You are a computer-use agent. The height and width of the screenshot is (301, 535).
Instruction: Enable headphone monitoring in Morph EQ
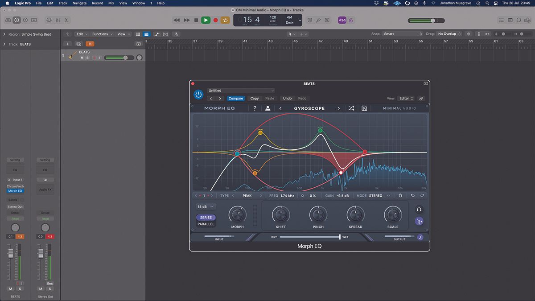pos(419,209)
